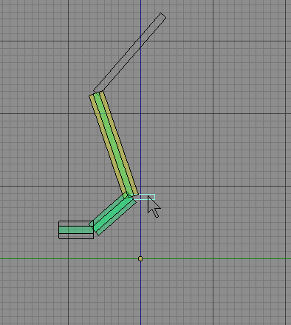Click the lower outer strip of green diagonal segment

(x=117, y=218)
